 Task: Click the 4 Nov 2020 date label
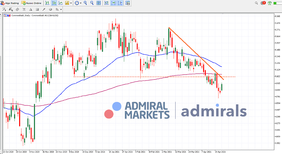tap(34, 152)
